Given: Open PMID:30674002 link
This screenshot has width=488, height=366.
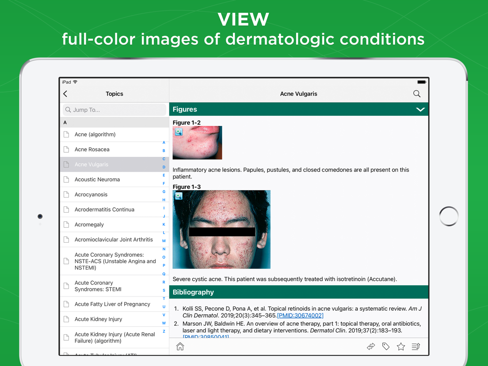Looking at the screenshot, I should point(300,316).
